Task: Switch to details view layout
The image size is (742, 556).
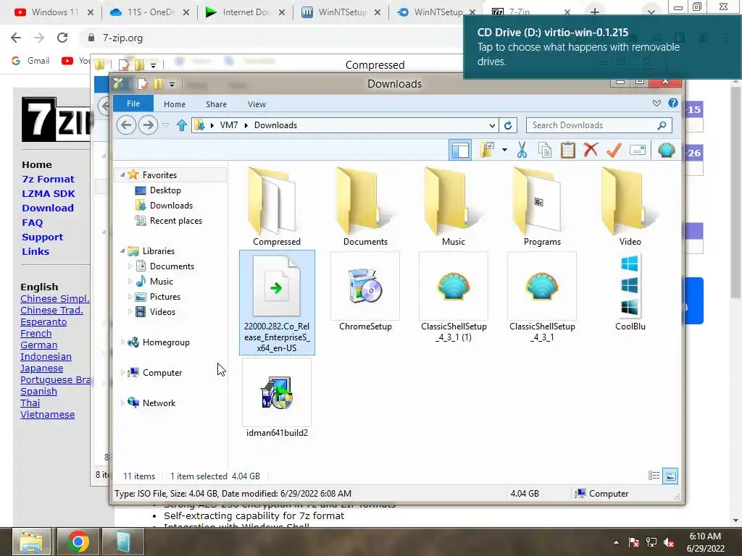Action: click(654, 476)
